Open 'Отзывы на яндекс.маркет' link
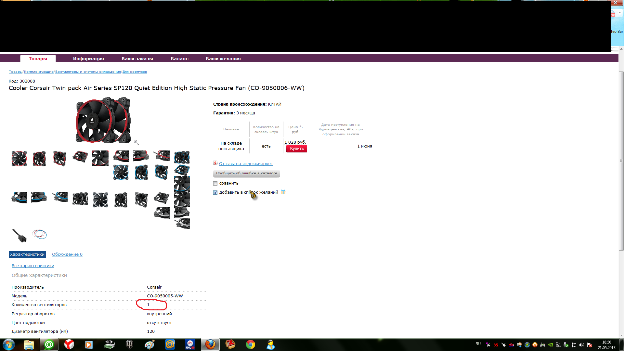 tap(246, 164)
